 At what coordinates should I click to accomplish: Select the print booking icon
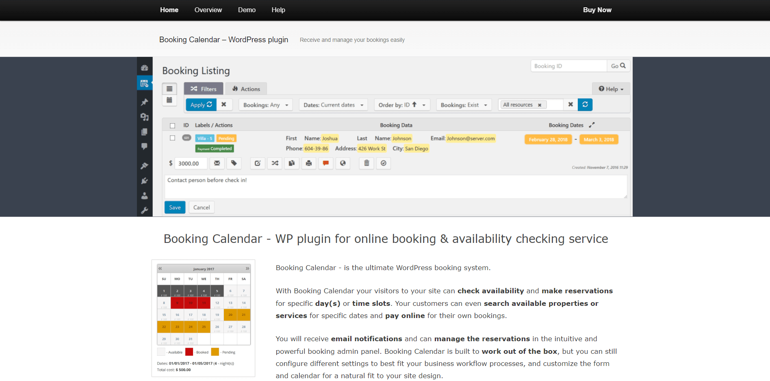309,163
